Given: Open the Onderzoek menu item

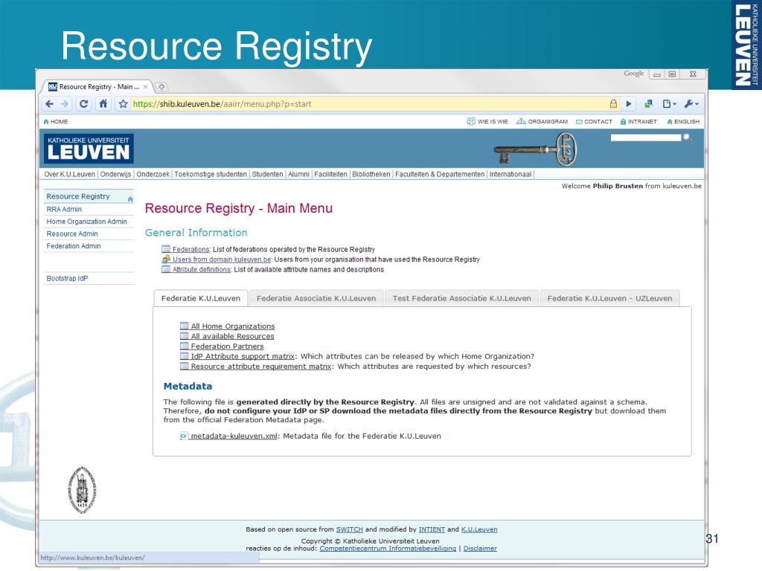Looking at the screenshot, I should point(153,174).
